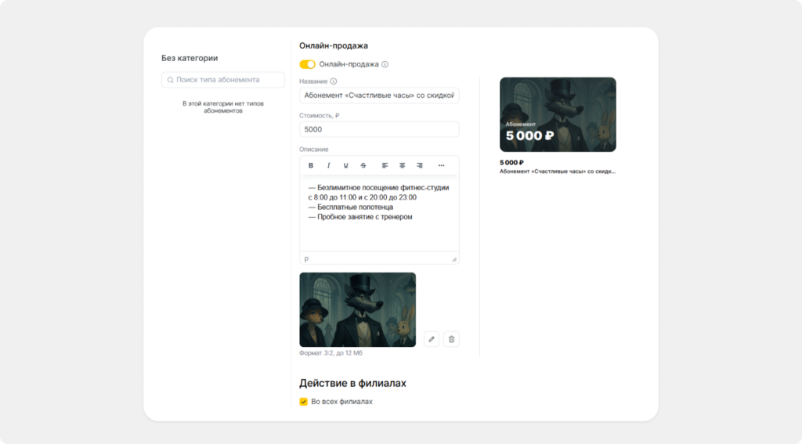Click the Стоимость field with 5000
Image resolution: width=802 pixels, height=444 pixels.
379,129
